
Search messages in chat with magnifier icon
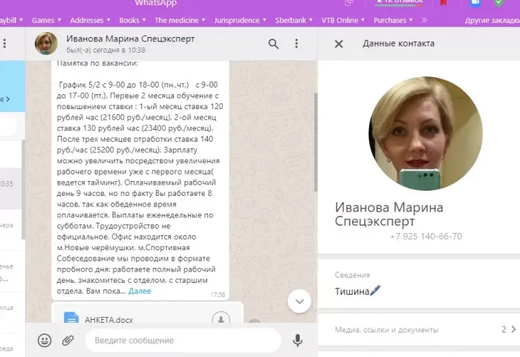[273, 44]
